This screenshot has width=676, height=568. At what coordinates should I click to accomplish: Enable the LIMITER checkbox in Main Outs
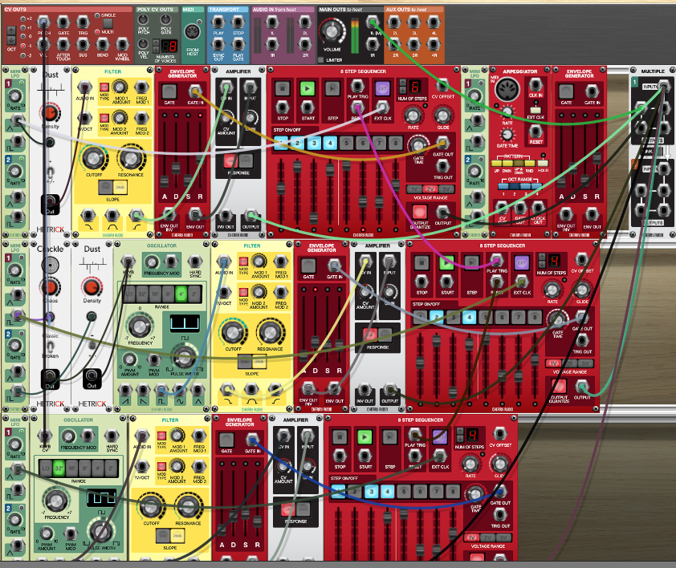(x=320, y=60)
